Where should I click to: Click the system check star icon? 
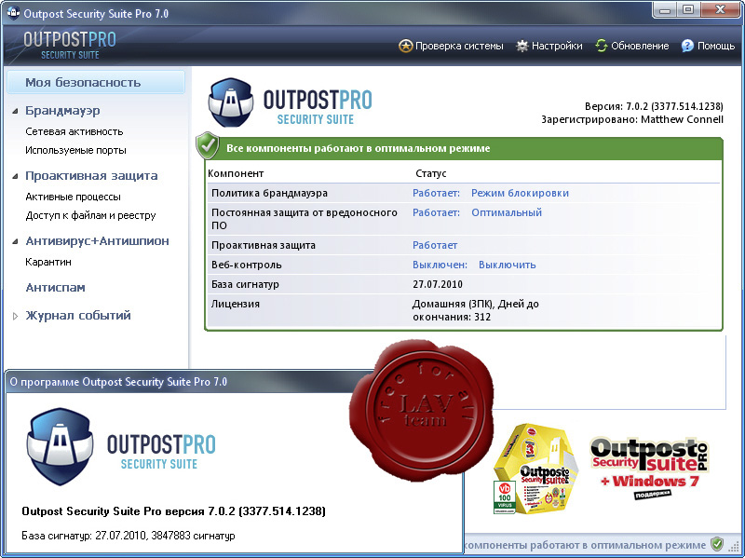pyautogui.click(x=405, y=46)
